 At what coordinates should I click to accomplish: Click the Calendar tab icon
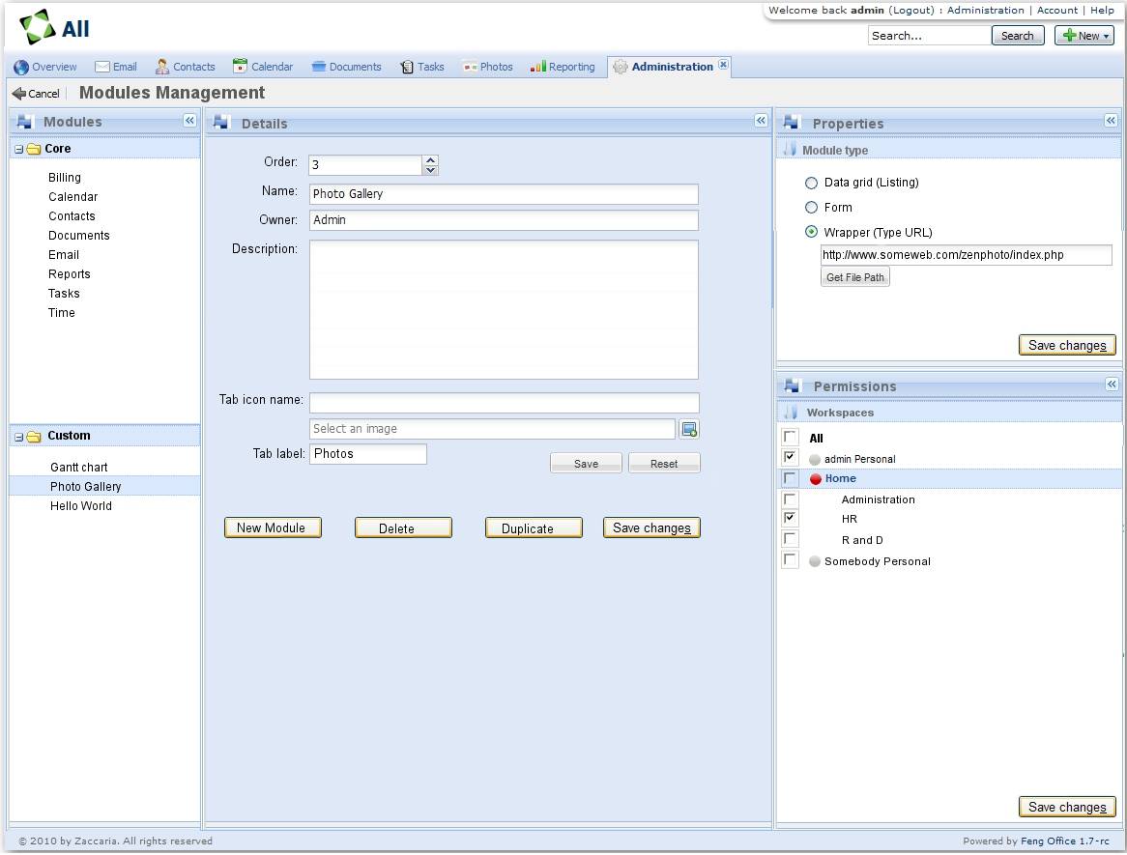pos(240,67)
